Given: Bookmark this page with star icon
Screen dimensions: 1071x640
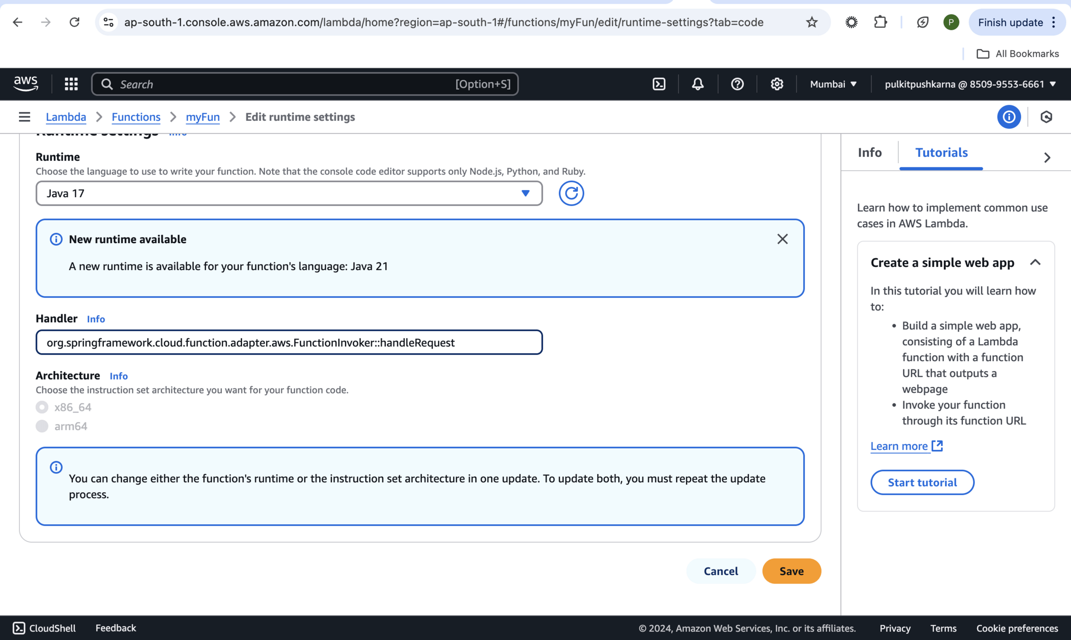Looking at the screenshot, I should pyautogui.click(x=812, y=22).
